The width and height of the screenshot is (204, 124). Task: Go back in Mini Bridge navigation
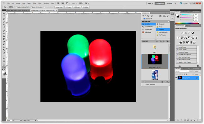[x=143, y=16]
